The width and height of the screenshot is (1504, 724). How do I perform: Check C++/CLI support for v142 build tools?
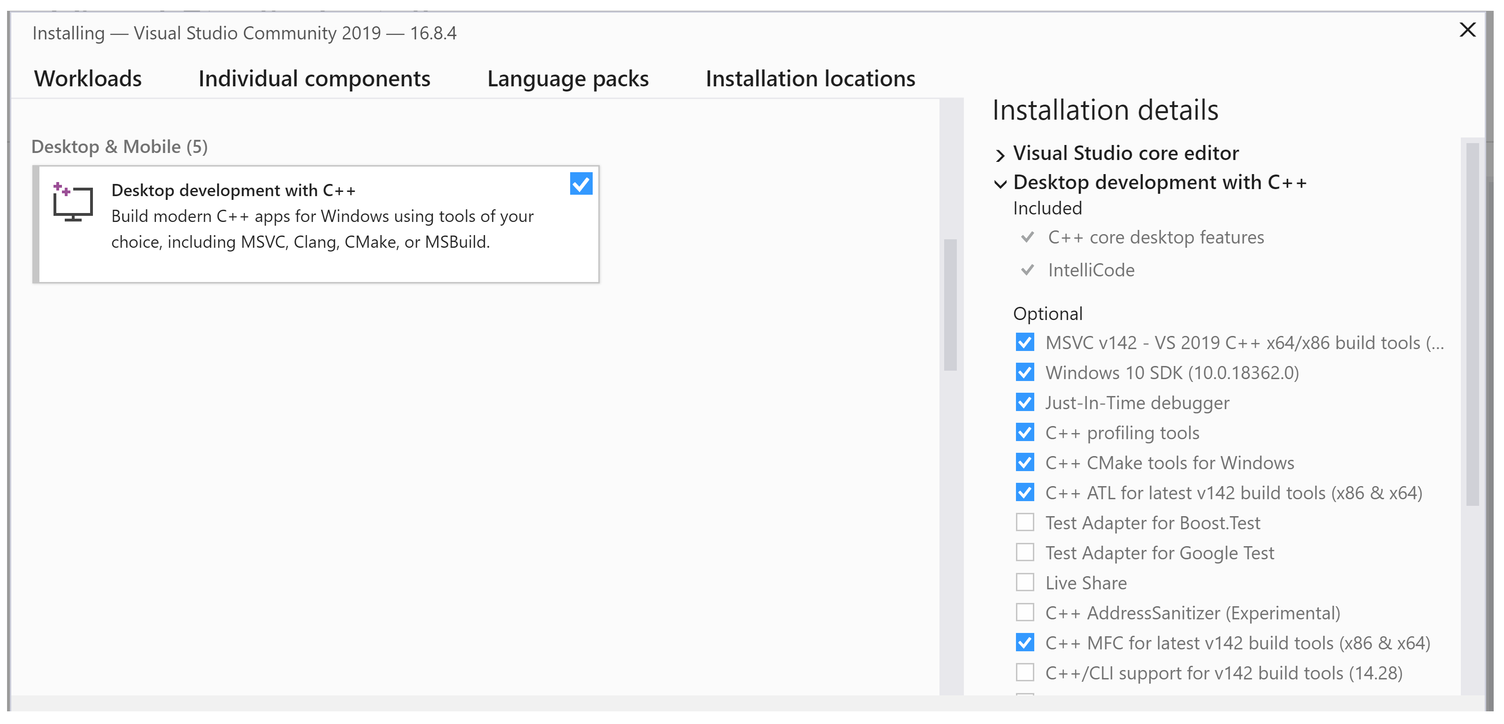click(1025, 672)
